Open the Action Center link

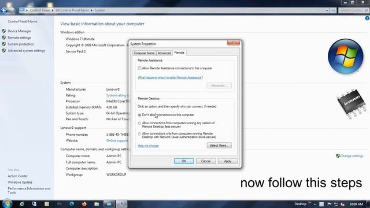18,176
